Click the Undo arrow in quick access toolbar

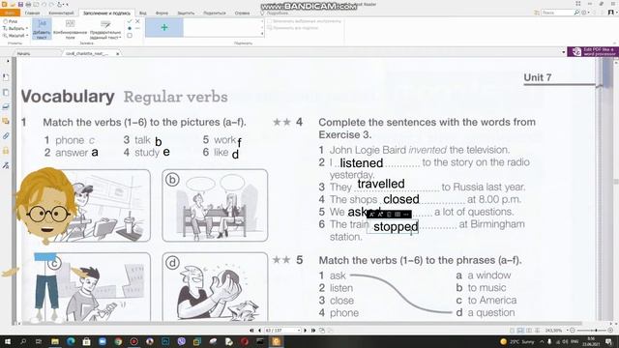(44, 4)
